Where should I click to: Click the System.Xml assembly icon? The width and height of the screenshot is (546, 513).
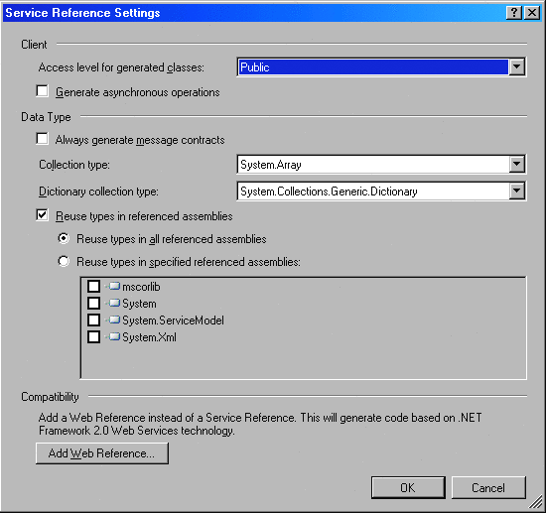click(x=114, y=336)
